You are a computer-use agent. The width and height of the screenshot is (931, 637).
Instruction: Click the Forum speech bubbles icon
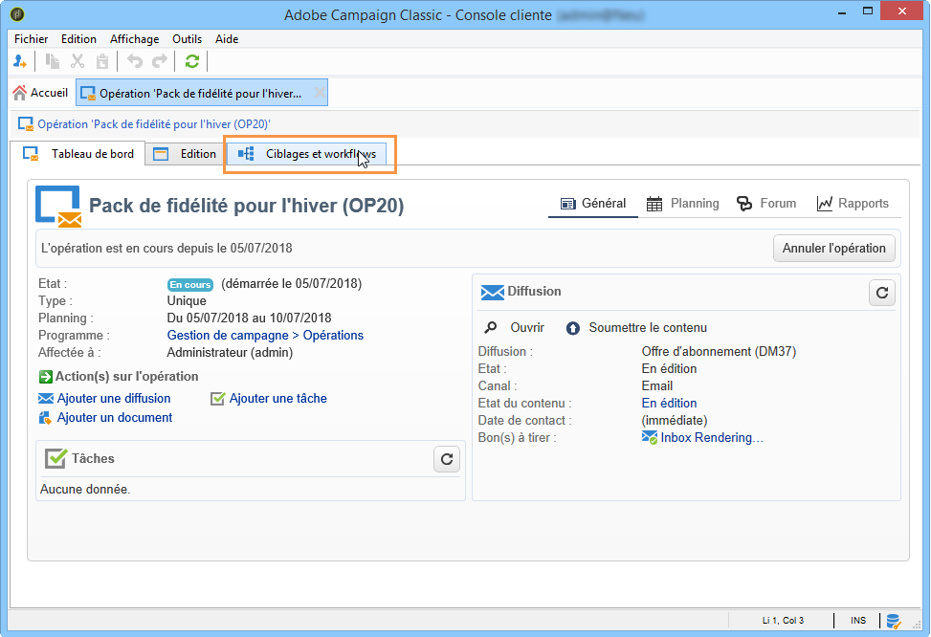tap(744, 204)
